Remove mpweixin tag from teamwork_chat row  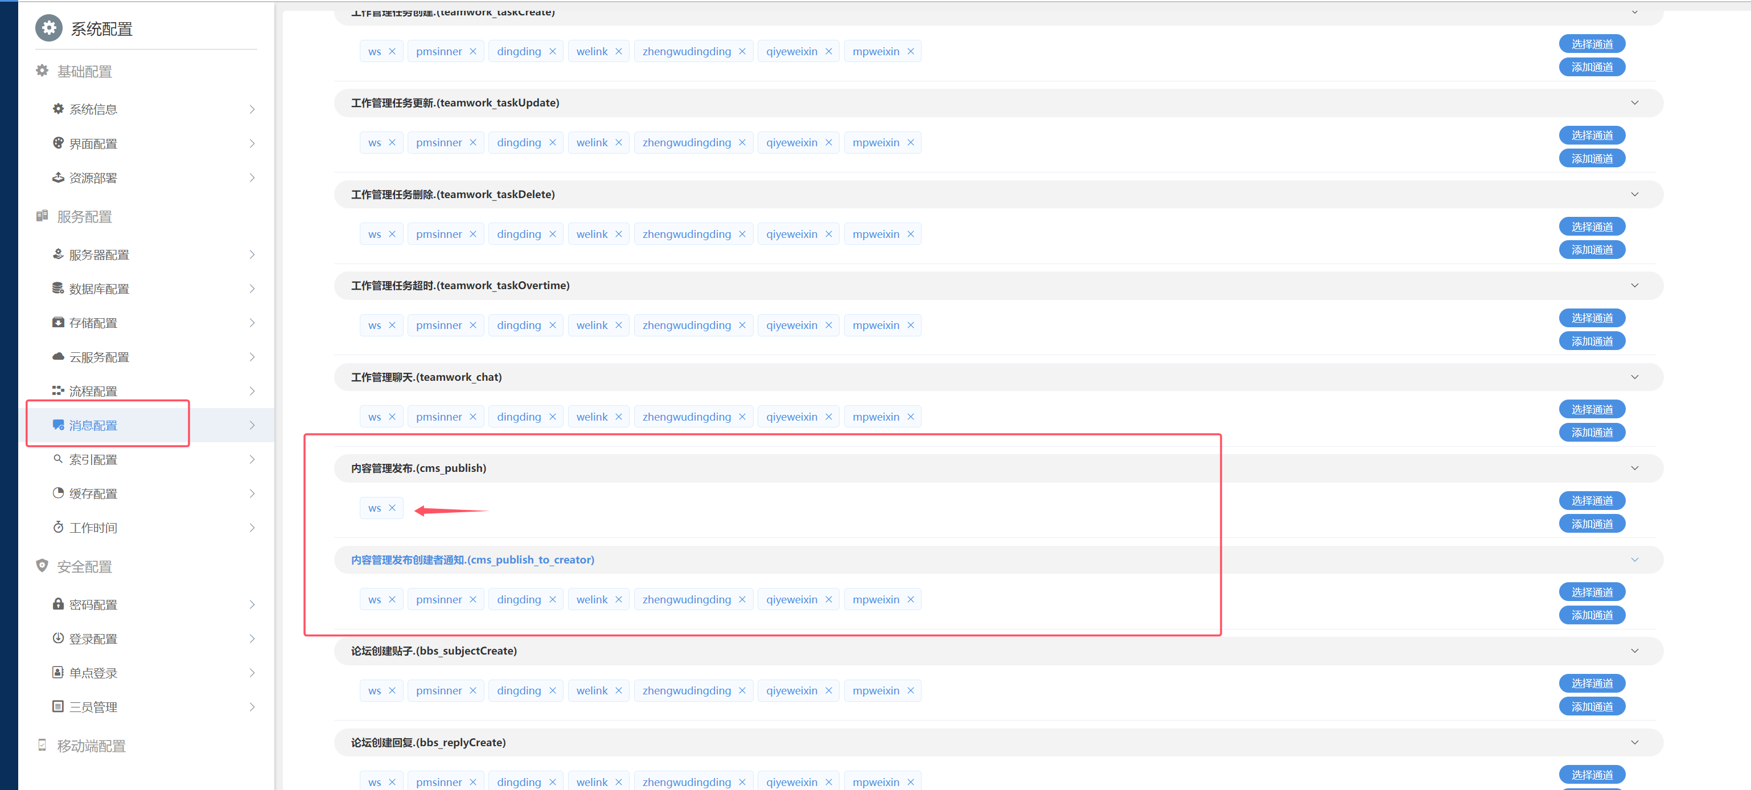click(x=910, y=417)
